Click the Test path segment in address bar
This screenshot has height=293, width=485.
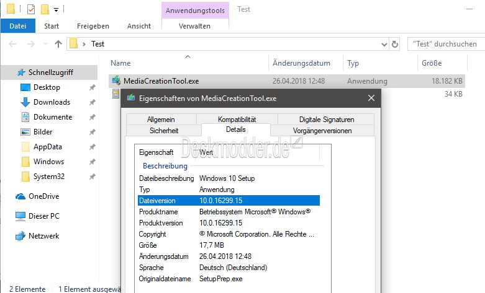tap(97, 44)
